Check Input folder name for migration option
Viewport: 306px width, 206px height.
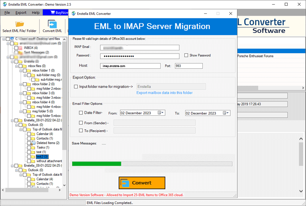(x=76, y=87)
